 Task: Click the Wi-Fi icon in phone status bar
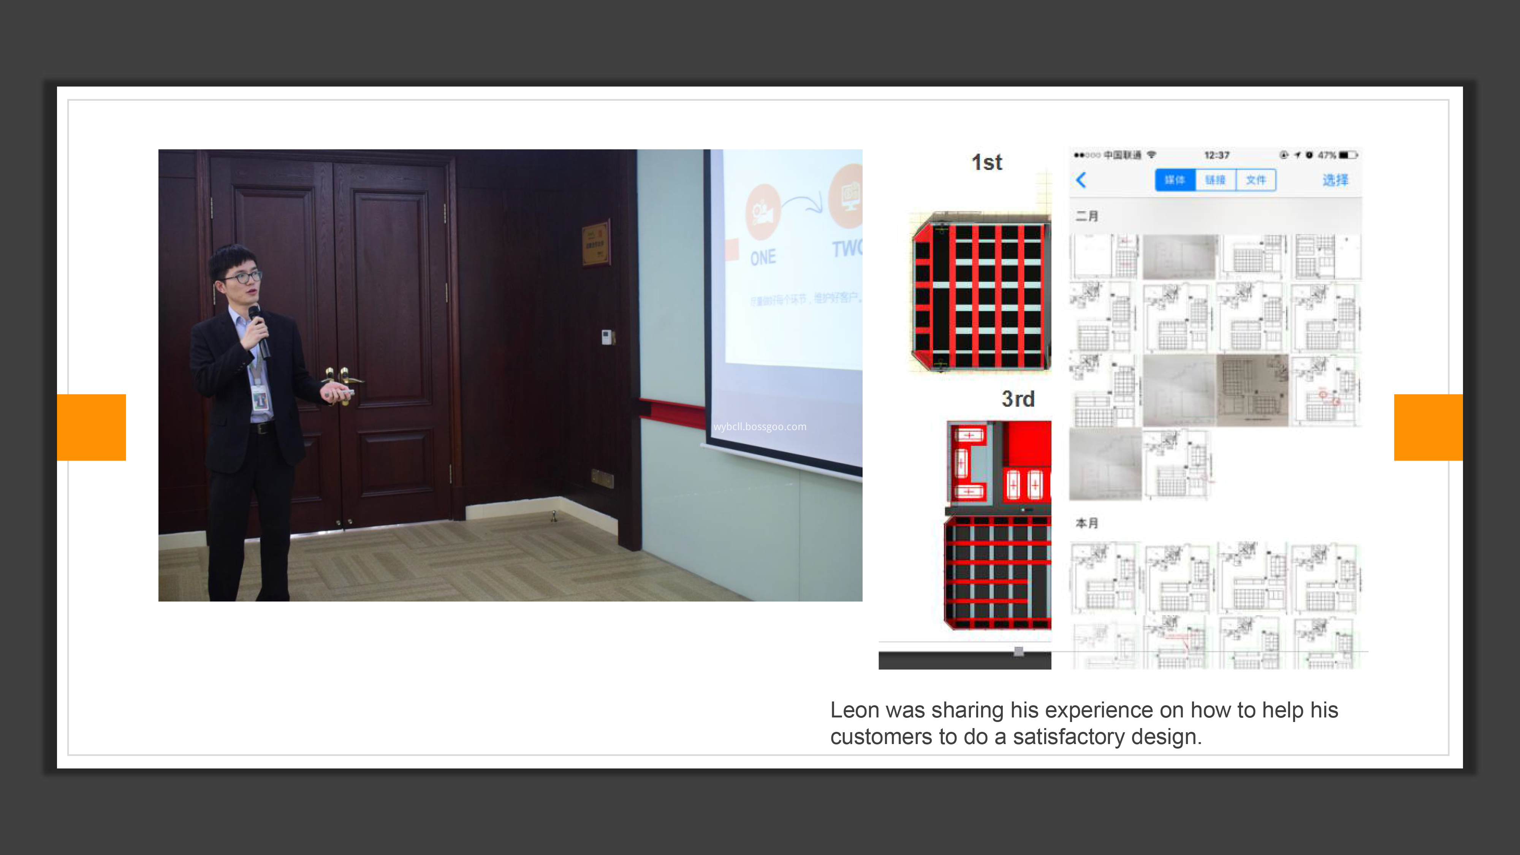[1151, 155]
